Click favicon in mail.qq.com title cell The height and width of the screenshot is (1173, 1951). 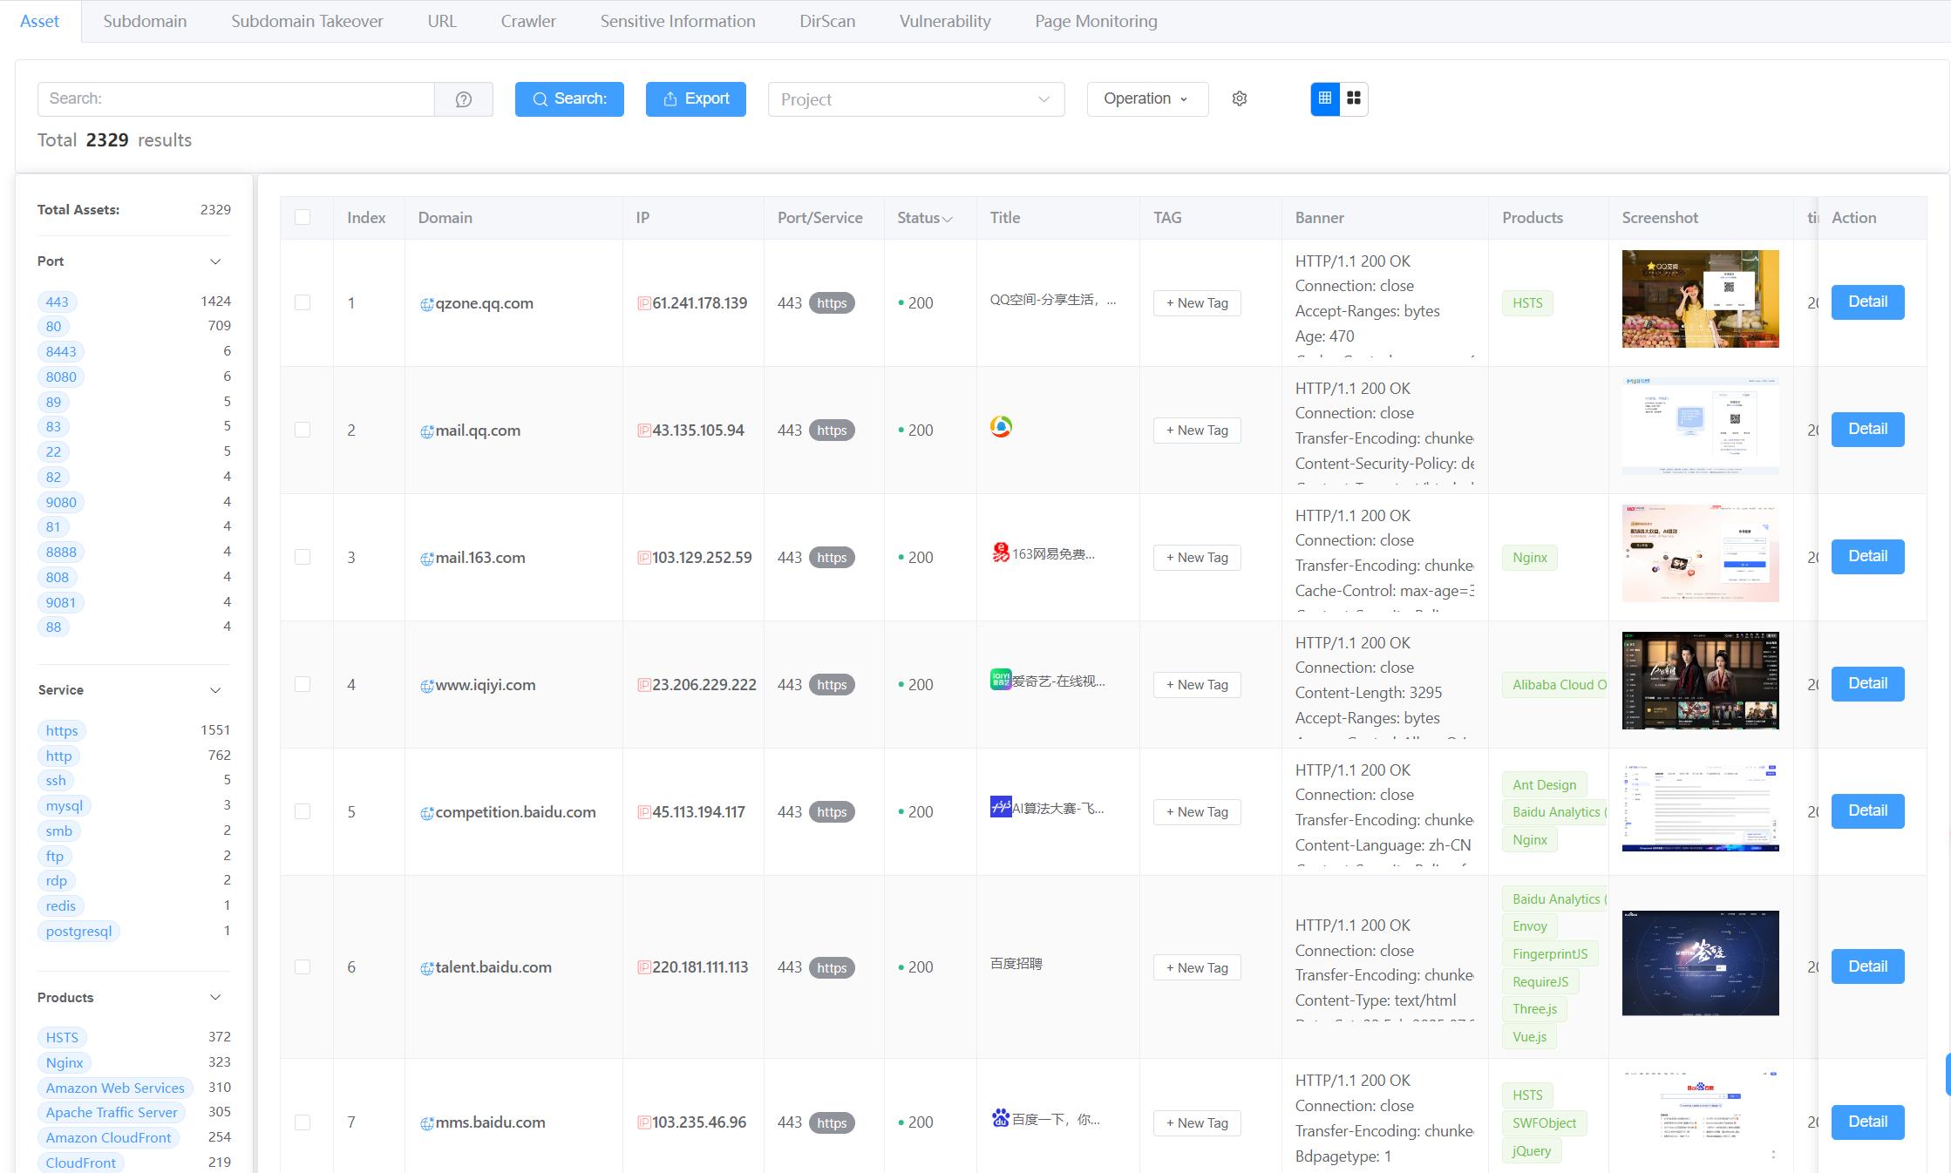pyautogui.click(x=1001, y=427)
